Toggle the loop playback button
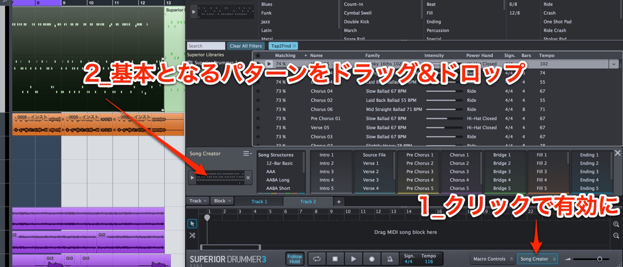Image resolution: width=623 pixels, height=267 pixels. point(317,259)
